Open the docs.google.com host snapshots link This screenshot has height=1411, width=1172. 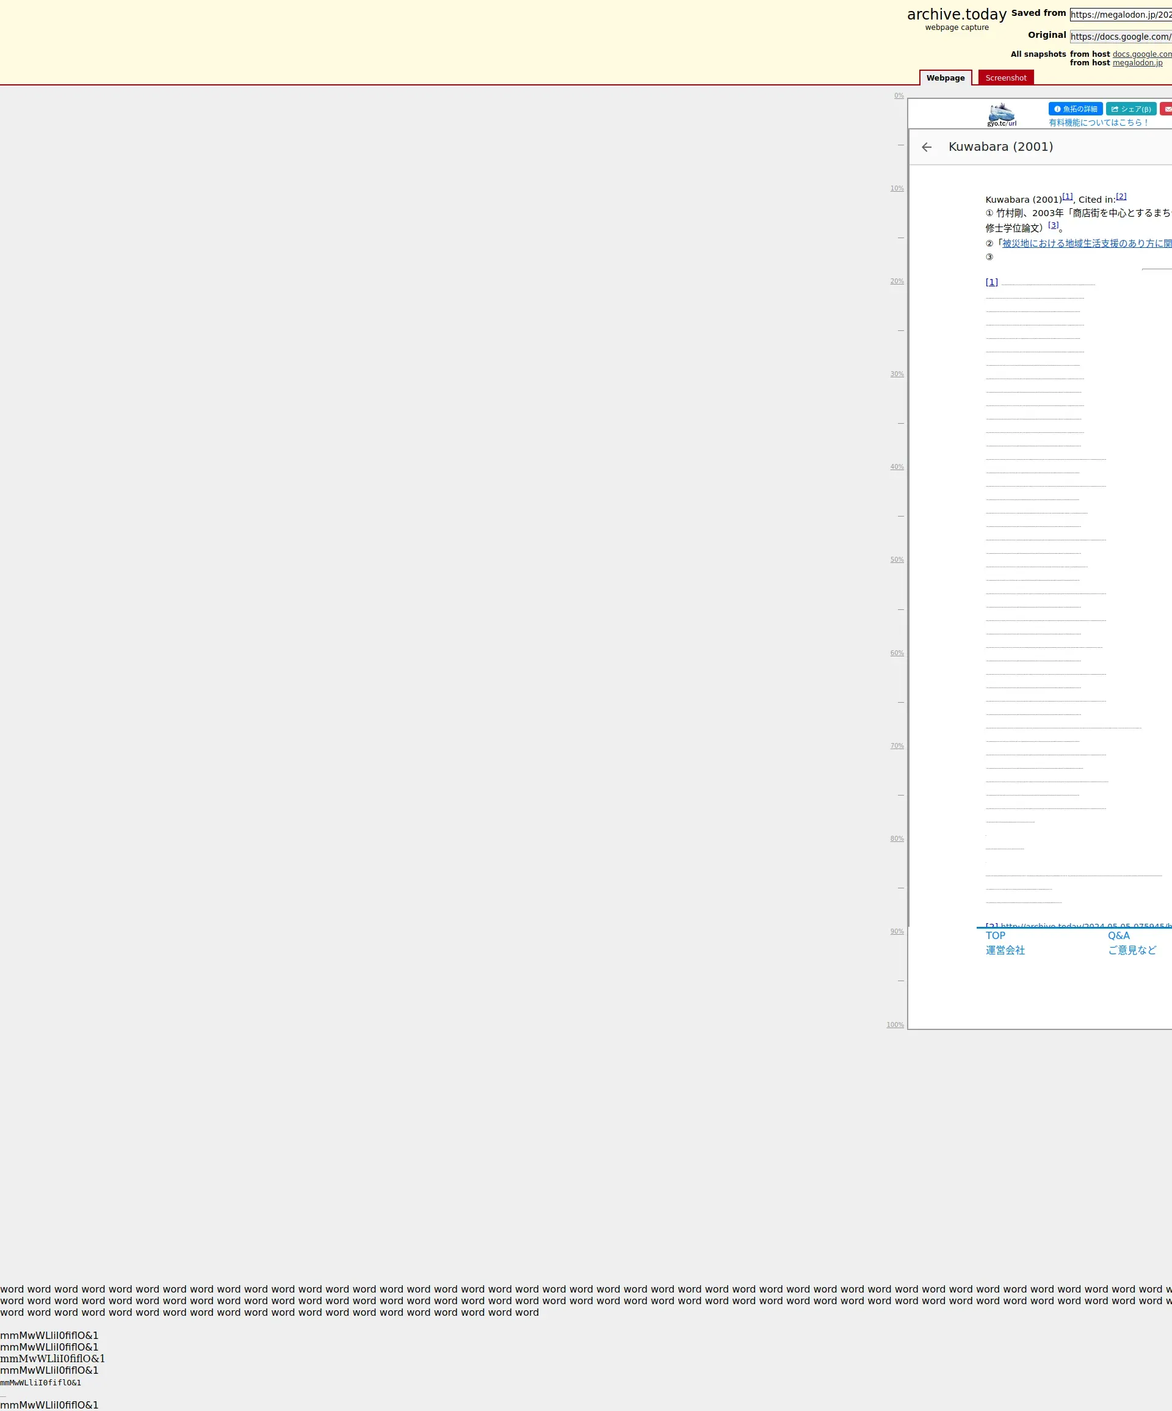(x=1141, y=54)
